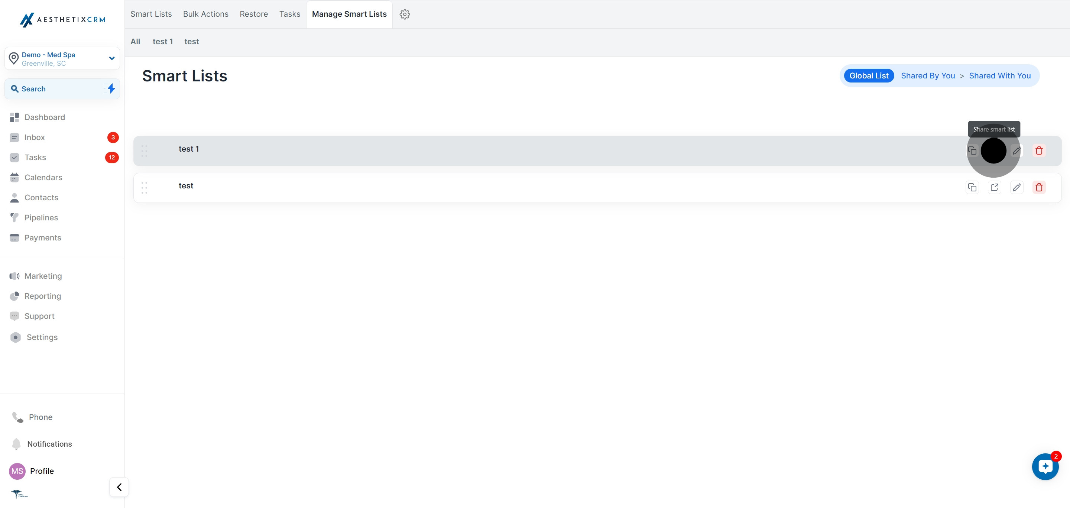The width and height of the screenshot is (1070, 508).
Task: Duplicate the 'test' smart list
Action: click(x=972, y=187)
